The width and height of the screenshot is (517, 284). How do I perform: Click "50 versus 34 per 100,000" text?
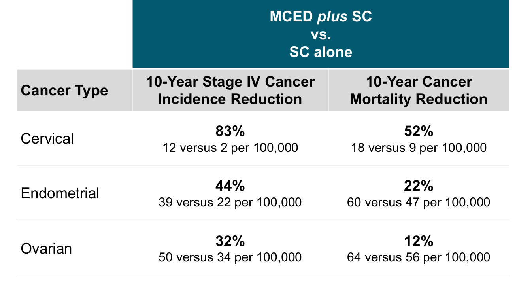[230, 257]
